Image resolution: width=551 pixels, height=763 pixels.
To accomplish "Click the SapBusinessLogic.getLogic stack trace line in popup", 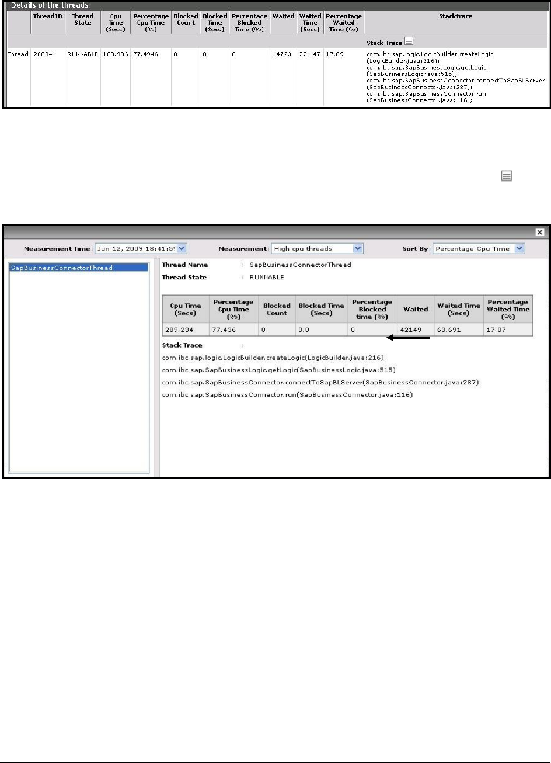I will coord(279,370).
